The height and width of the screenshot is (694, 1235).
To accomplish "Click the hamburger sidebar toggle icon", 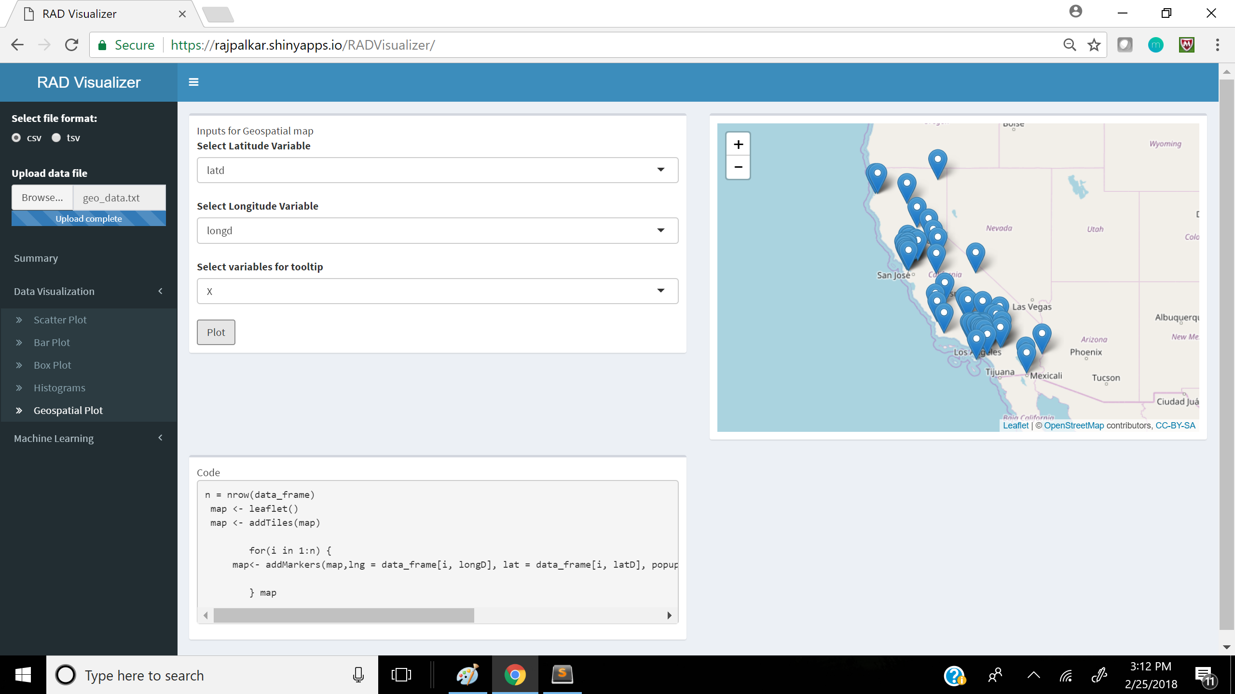I will pos(193,82).
